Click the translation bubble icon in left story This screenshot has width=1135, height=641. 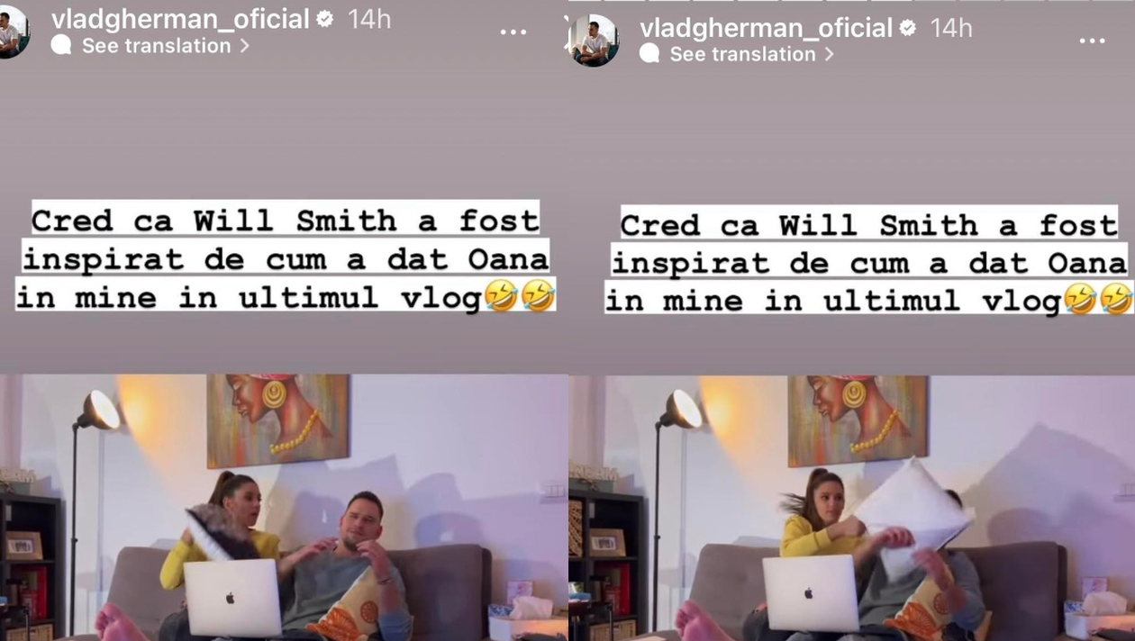coord(61,45)
